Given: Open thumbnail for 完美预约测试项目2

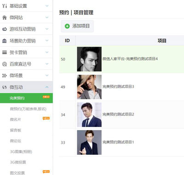Looking at the screenshot, I should pyautogui.click(x=89, y=115).
